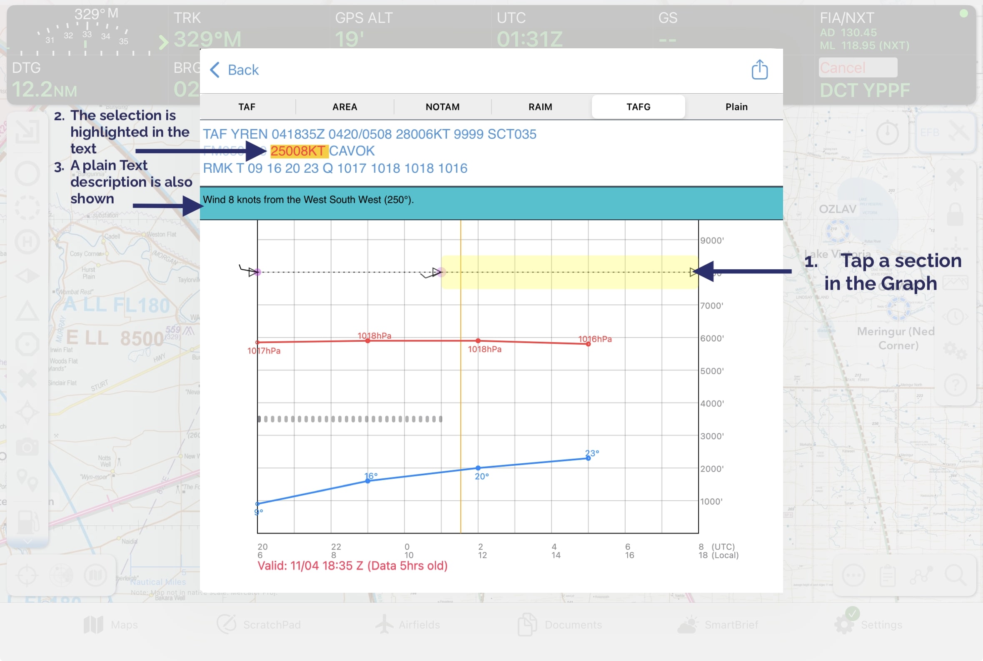Tap the camera icon in left sidebar
The height and width of the screenshot is (661, 983).
(27, 447)
